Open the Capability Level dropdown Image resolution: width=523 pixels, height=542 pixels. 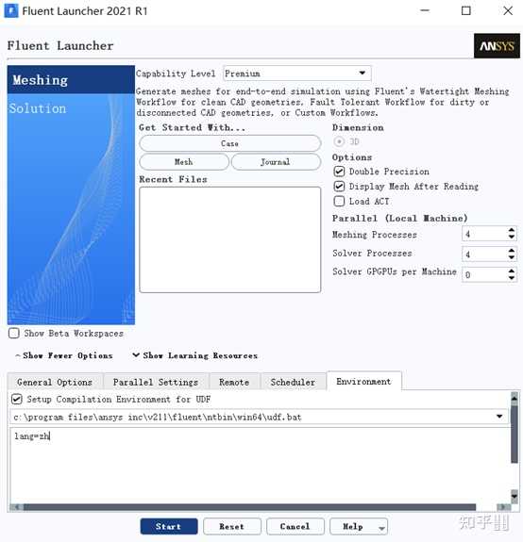[x=297, y=74]
